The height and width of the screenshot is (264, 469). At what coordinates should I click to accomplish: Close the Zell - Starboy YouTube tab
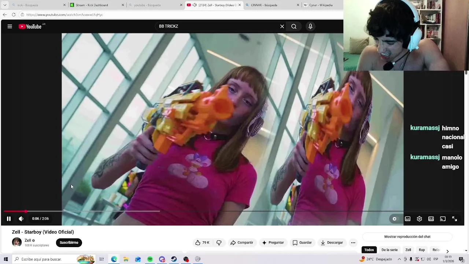tap(240, 5)
